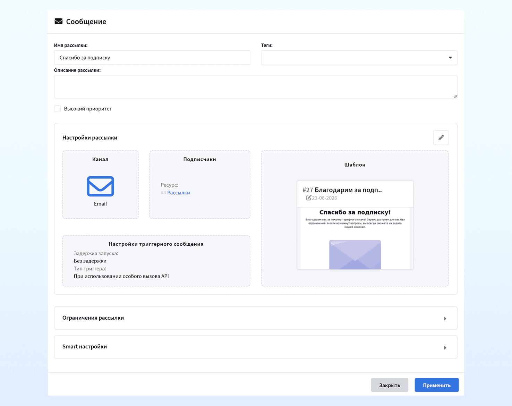The height and width of the screenshot is (406, 512).
Task: Click the Описание рассылки text area
Action: pyautogui.click(x=256, y=87)
